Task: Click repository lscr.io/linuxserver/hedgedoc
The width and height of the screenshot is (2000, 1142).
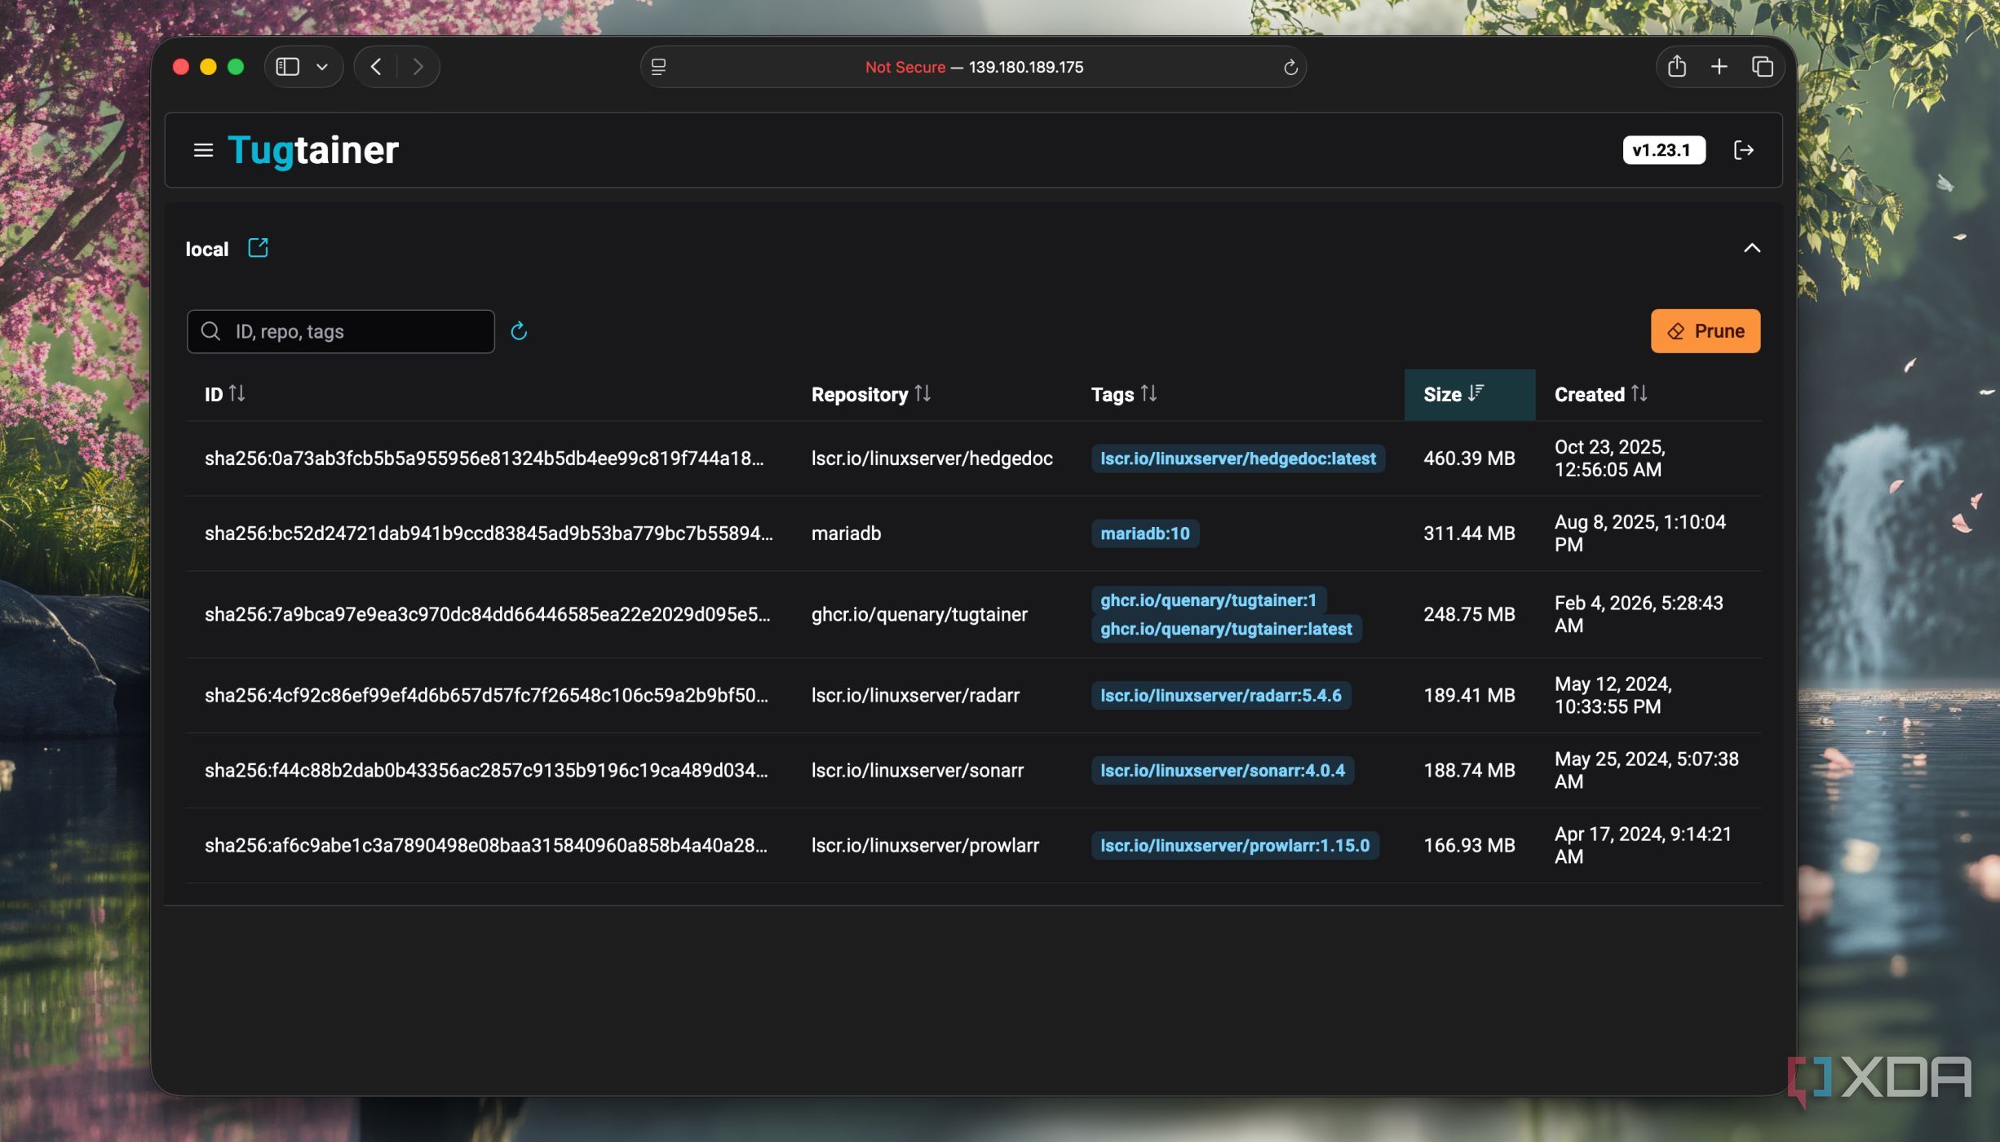Action: pyautogui.click(x=931, y=458)
